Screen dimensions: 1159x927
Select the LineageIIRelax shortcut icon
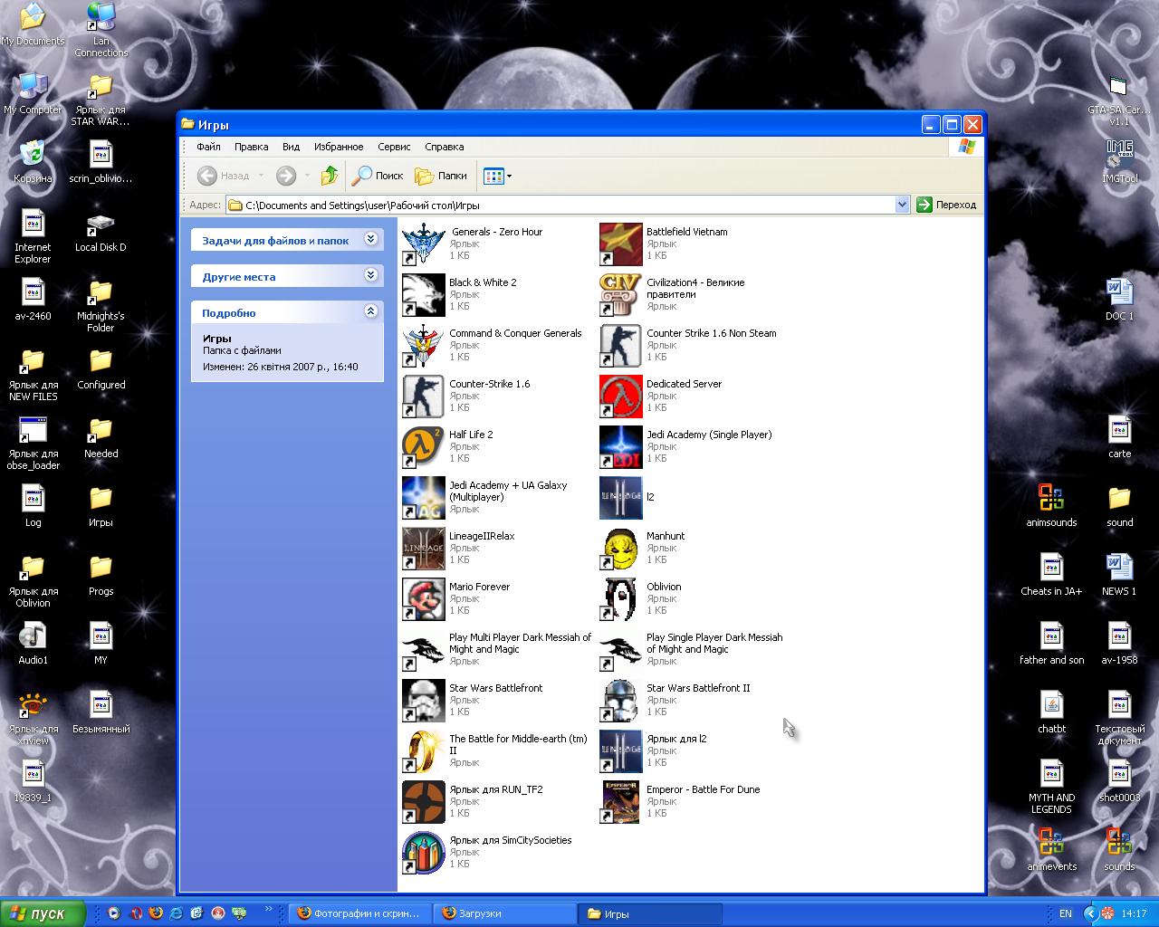424,549
